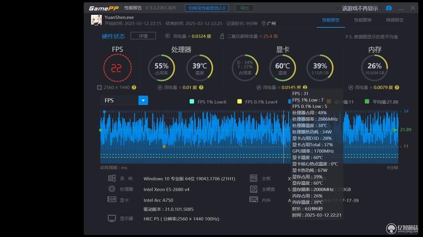Click the YuanShen.exe game avatar thumbnail
The width and height of the screenshot is (423, 237).
[x=96, y=20]
